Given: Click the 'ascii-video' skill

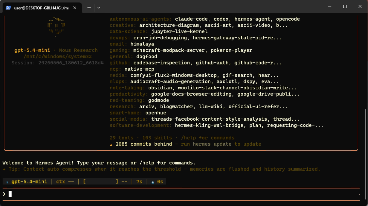Looking at the screenshot, I should pyautogui.click(x=254, y=25).
